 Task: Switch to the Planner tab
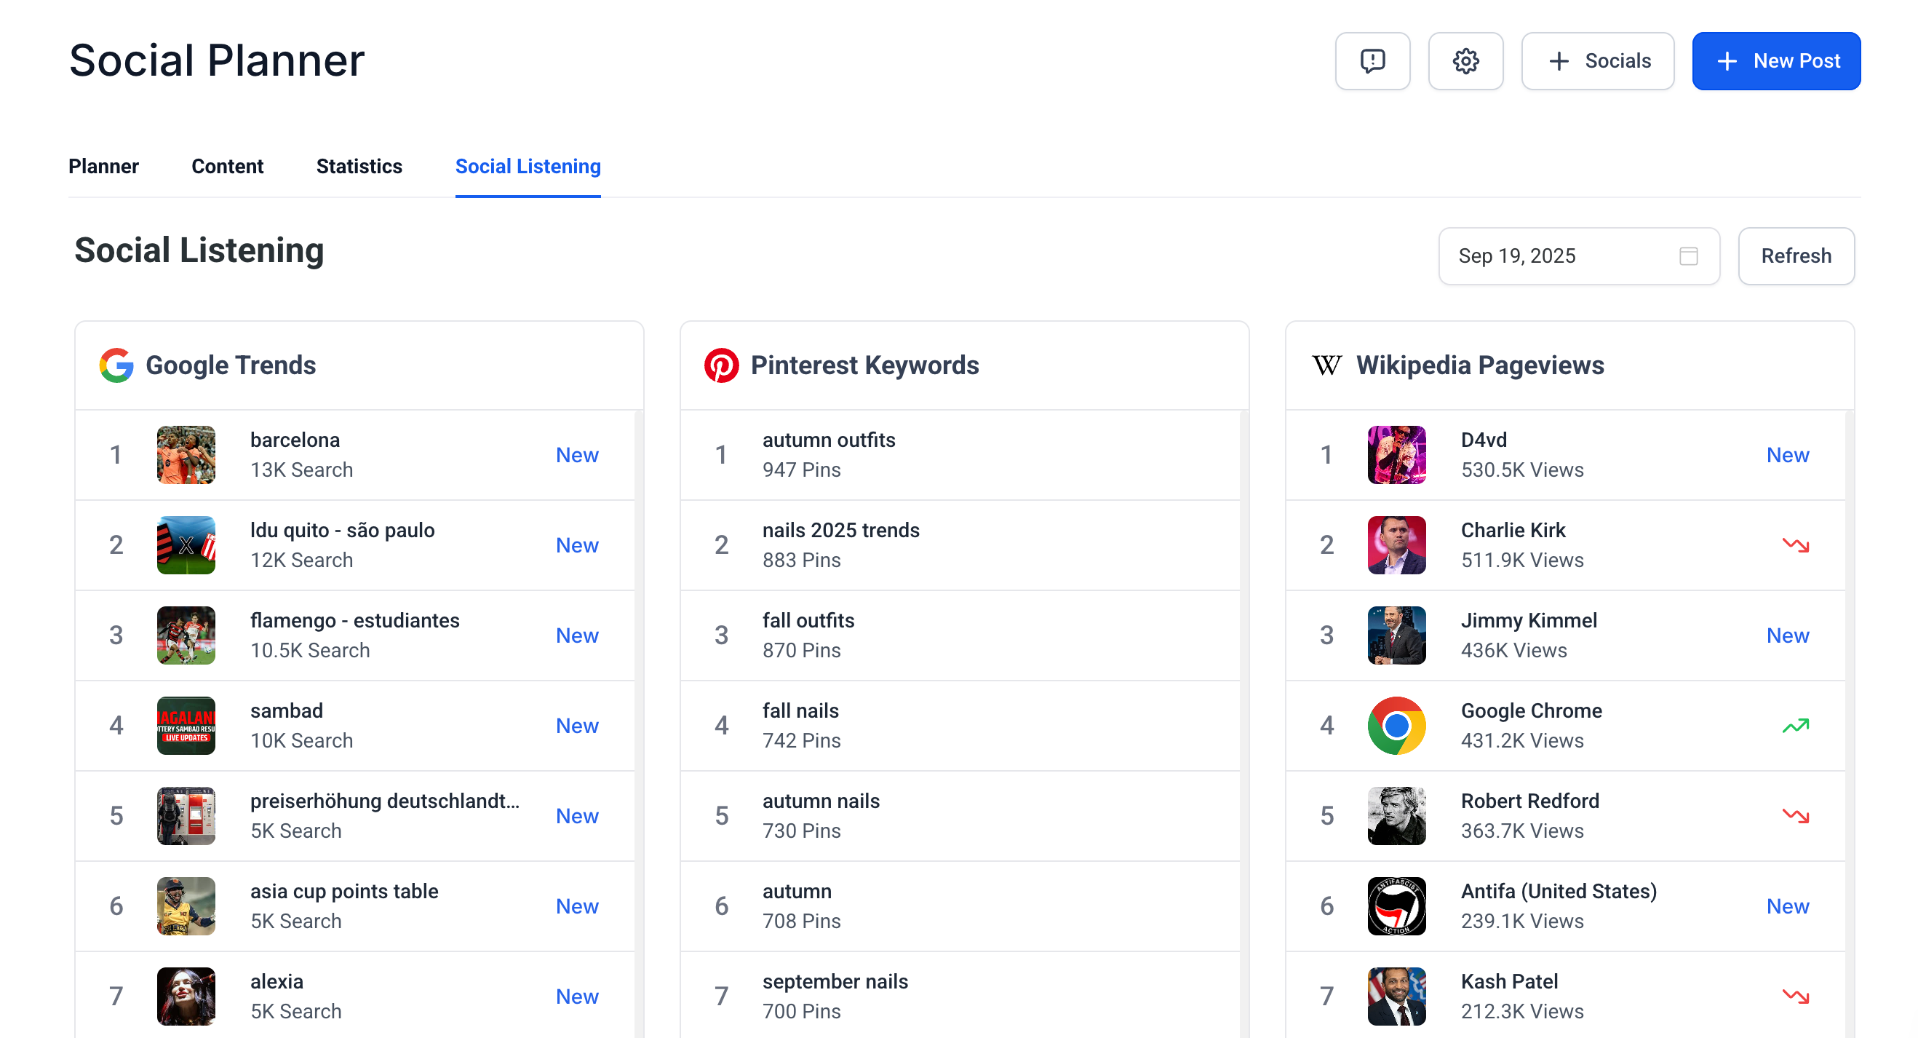[103, 166]
